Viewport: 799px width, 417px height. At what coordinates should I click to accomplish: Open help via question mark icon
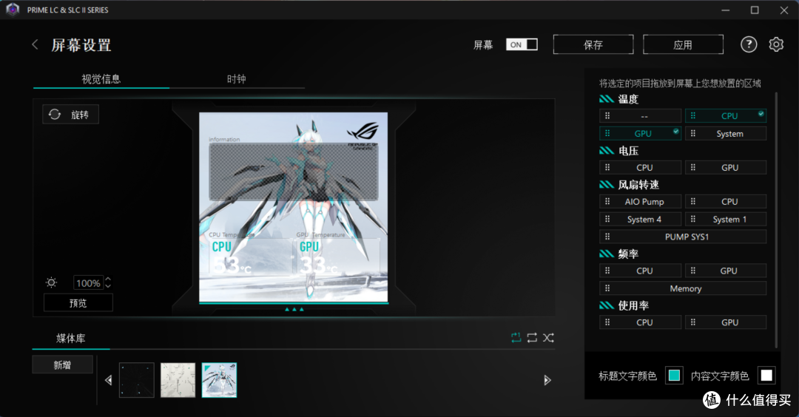point(748,45)
